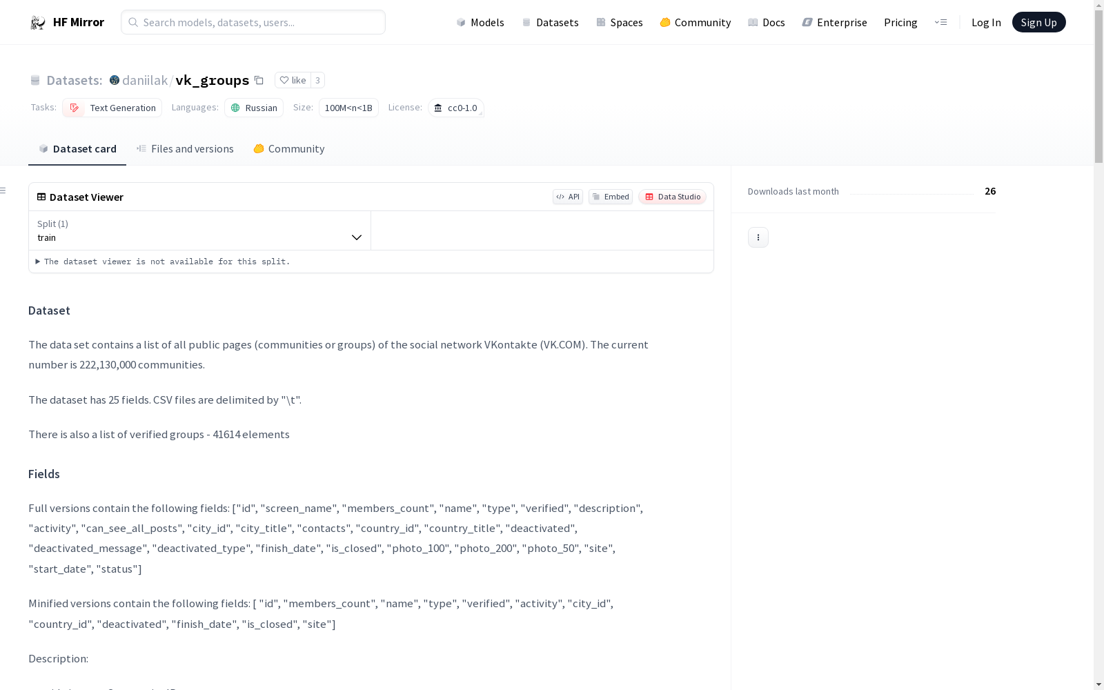This screenshot has height=690, width=1104.
Task: Click the Text Generation task icon
Action: click(x=75, y=108)
